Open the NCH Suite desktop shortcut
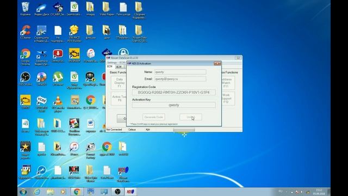Screen dimensions: 348x196 (x=74, y=172)
